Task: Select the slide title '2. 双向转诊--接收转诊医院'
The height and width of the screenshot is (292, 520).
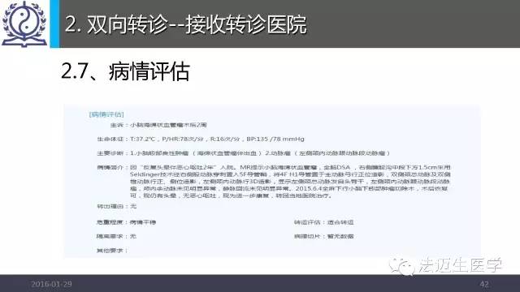Action: pos(186,24)
